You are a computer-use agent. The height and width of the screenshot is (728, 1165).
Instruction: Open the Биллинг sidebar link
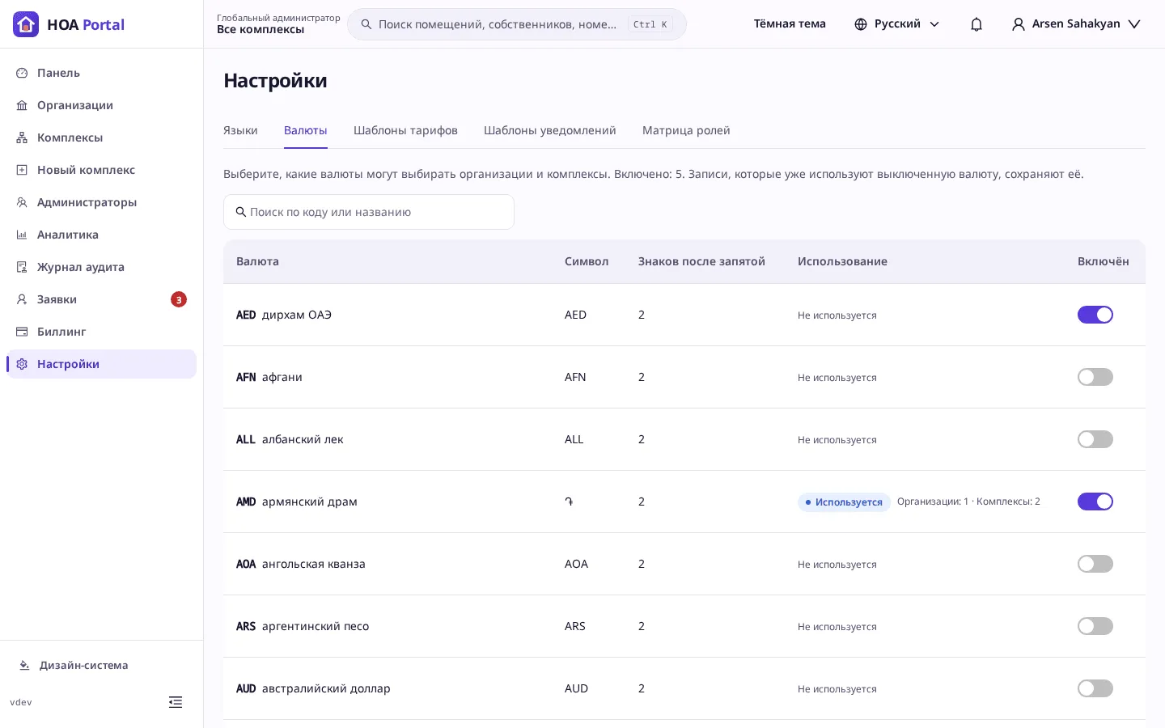[101, 332]
